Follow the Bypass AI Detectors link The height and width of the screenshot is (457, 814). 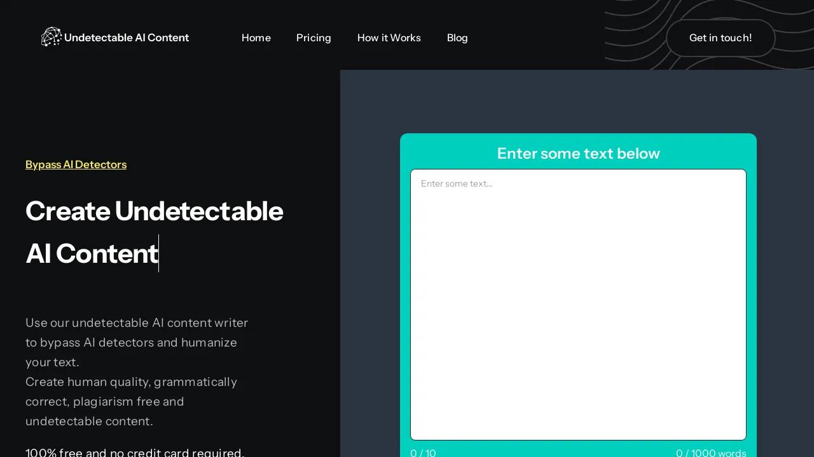[76, 164]
